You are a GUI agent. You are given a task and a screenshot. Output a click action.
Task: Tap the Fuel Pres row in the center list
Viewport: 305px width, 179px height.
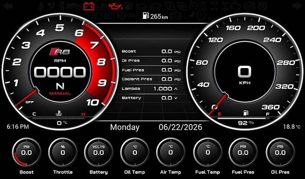coord(151,70)
